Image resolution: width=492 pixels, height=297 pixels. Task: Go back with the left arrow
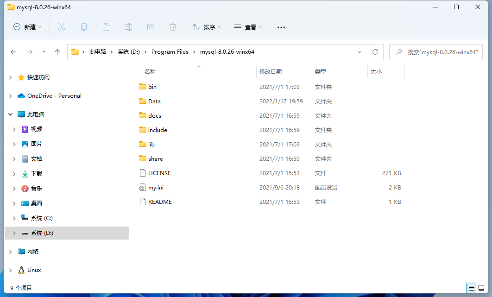[13, 52]
